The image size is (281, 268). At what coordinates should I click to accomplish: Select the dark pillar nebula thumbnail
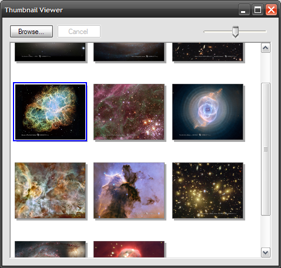coord(129,191)
